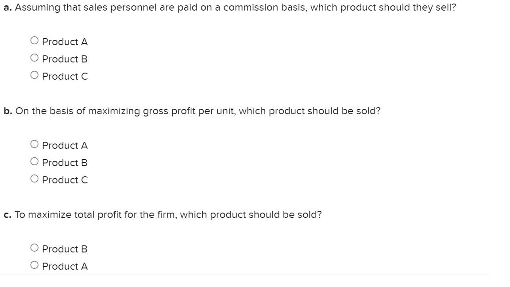Choose Product A radio circle under question b
Viewport: 510px width, 287px height.
[x=35, y=144]
